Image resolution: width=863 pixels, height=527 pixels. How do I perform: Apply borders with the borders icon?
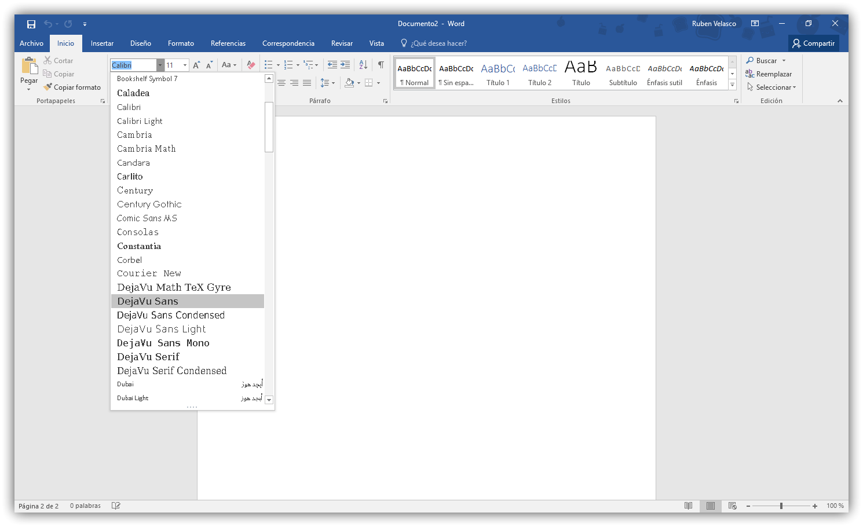[368, 83]
